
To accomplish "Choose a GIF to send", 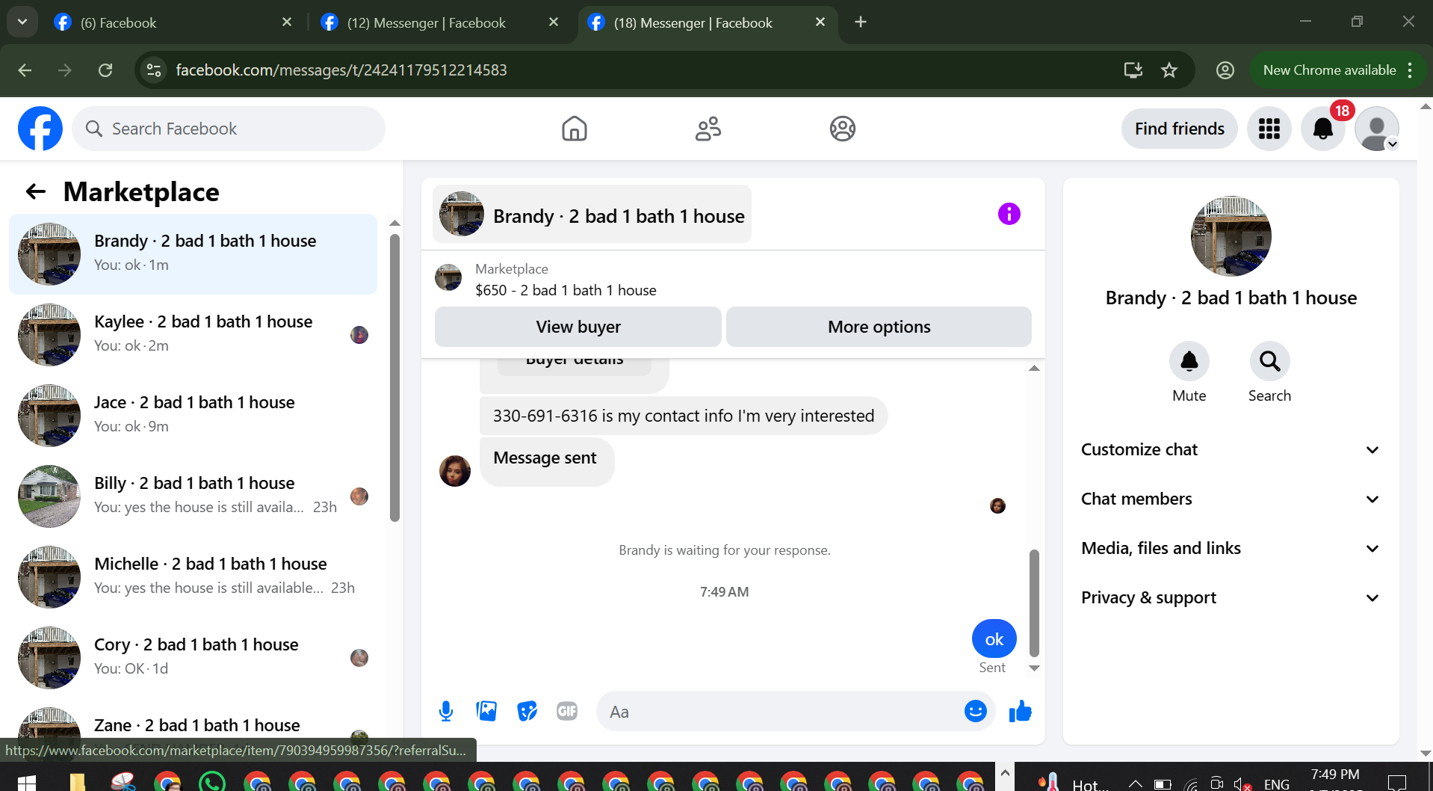I will [567, 711].
